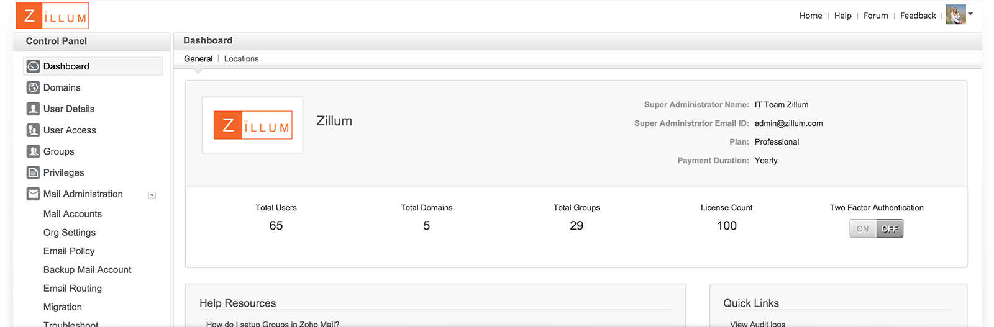This screenshot has width=994, height=327.
Task: Click the Zillum logo in header
Action: pyautogui.click(x=53, y=16)
